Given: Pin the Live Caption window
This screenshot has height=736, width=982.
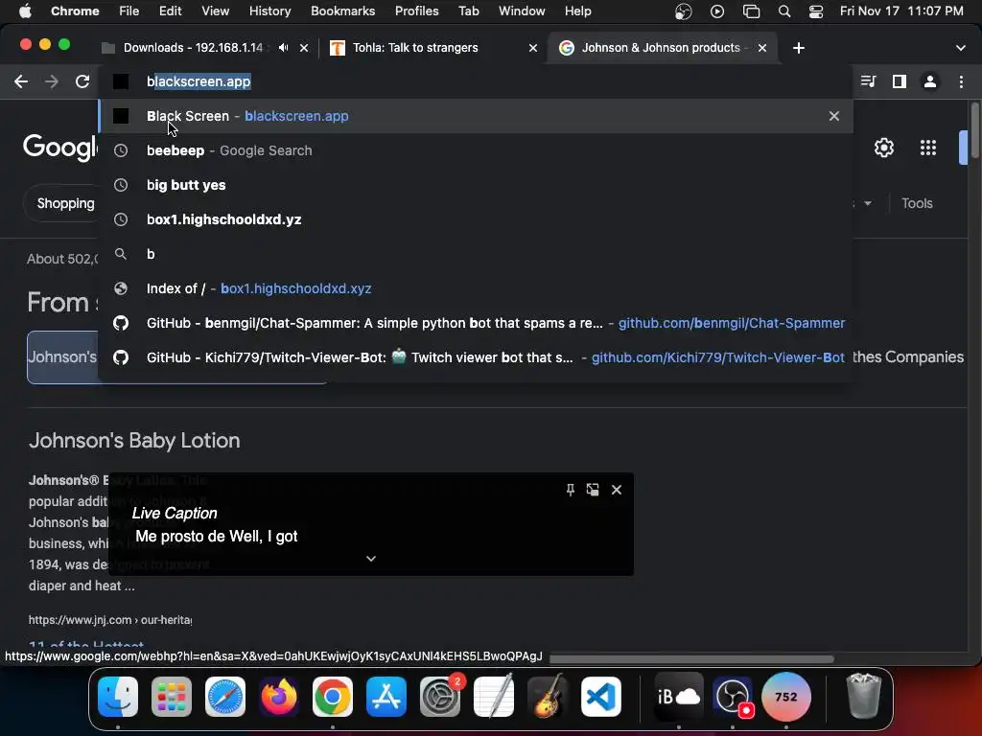Looking at the screenshot, I should [x=570, y=490].
